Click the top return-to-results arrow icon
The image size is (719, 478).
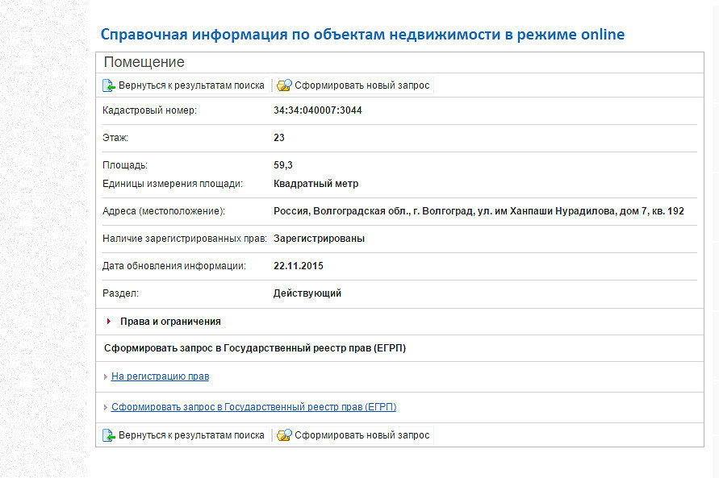[x=109, y=85]
